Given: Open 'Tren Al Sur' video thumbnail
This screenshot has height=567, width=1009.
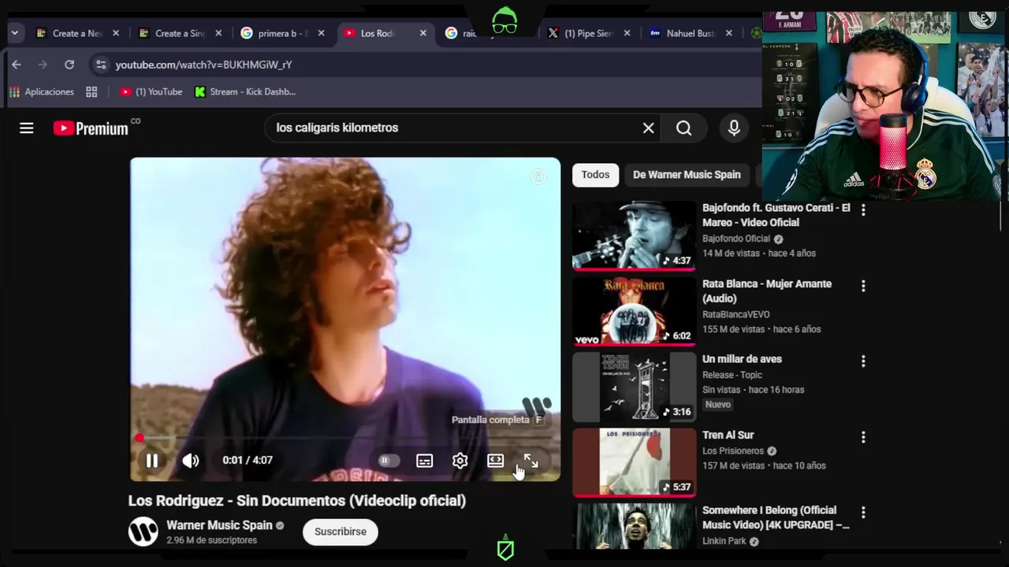Looking at the screenshot, I should [x=634, y=462].
